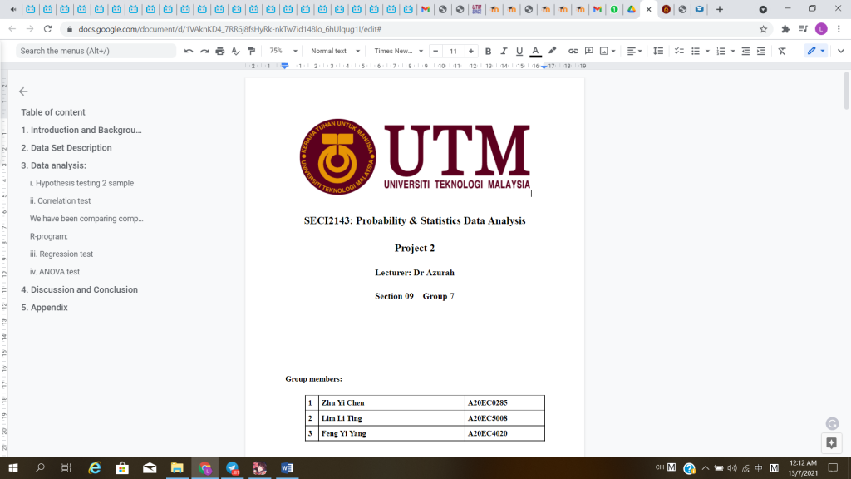This screenshot has width=851, height=479.
Task: Select the Paint format tool
Action: click(x=251, y=51)
